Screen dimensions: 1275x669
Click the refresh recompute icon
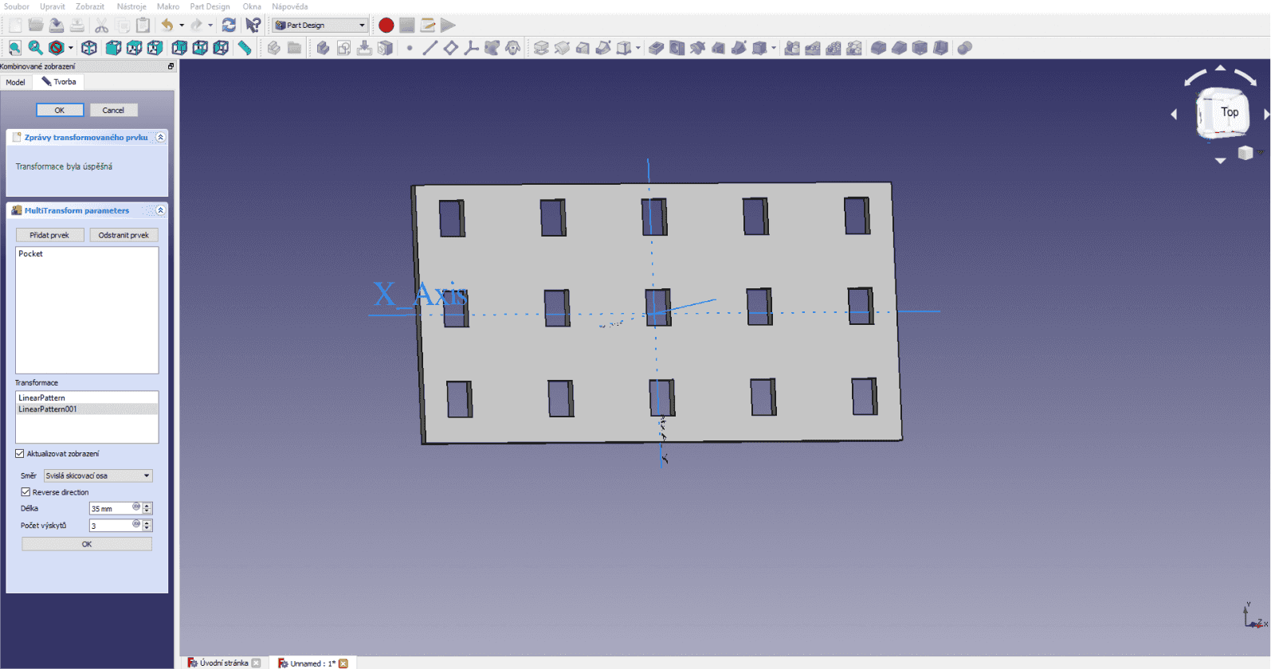(229, 25)
